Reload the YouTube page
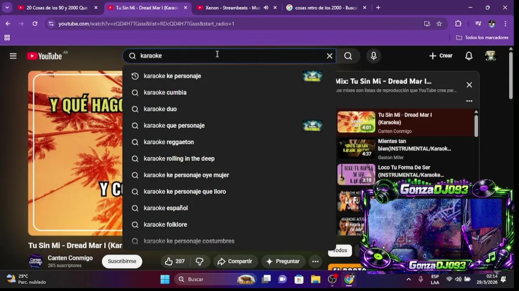Screen dimensions: 519x291 click(35, 24)
